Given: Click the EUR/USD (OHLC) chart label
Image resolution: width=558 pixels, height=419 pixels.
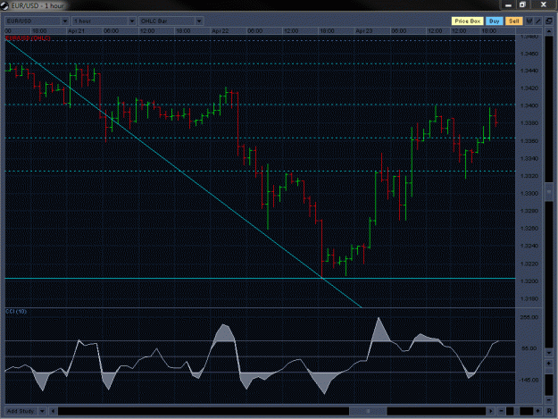Looking at the screenshot, I should point(28,38).
